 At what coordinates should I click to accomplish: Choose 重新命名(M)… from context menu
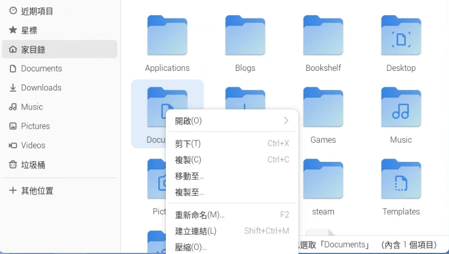tap(232, 215)
